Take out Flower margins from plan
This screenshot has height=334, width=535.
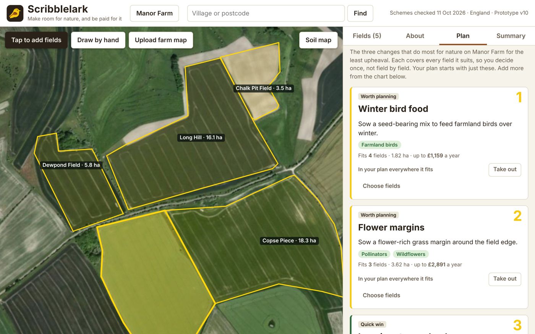point(505,279)
